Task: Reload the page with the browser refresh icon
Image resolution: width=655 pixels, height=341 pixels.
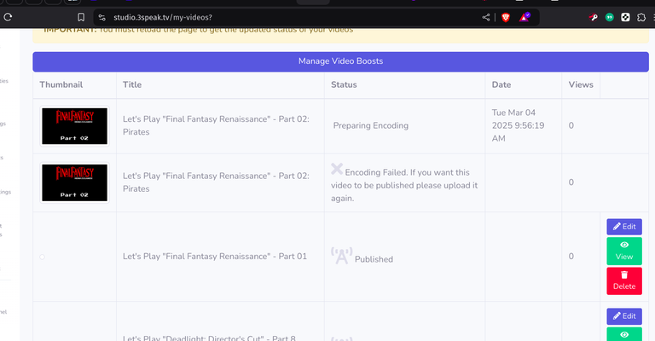Action: (x=8, y=17)
